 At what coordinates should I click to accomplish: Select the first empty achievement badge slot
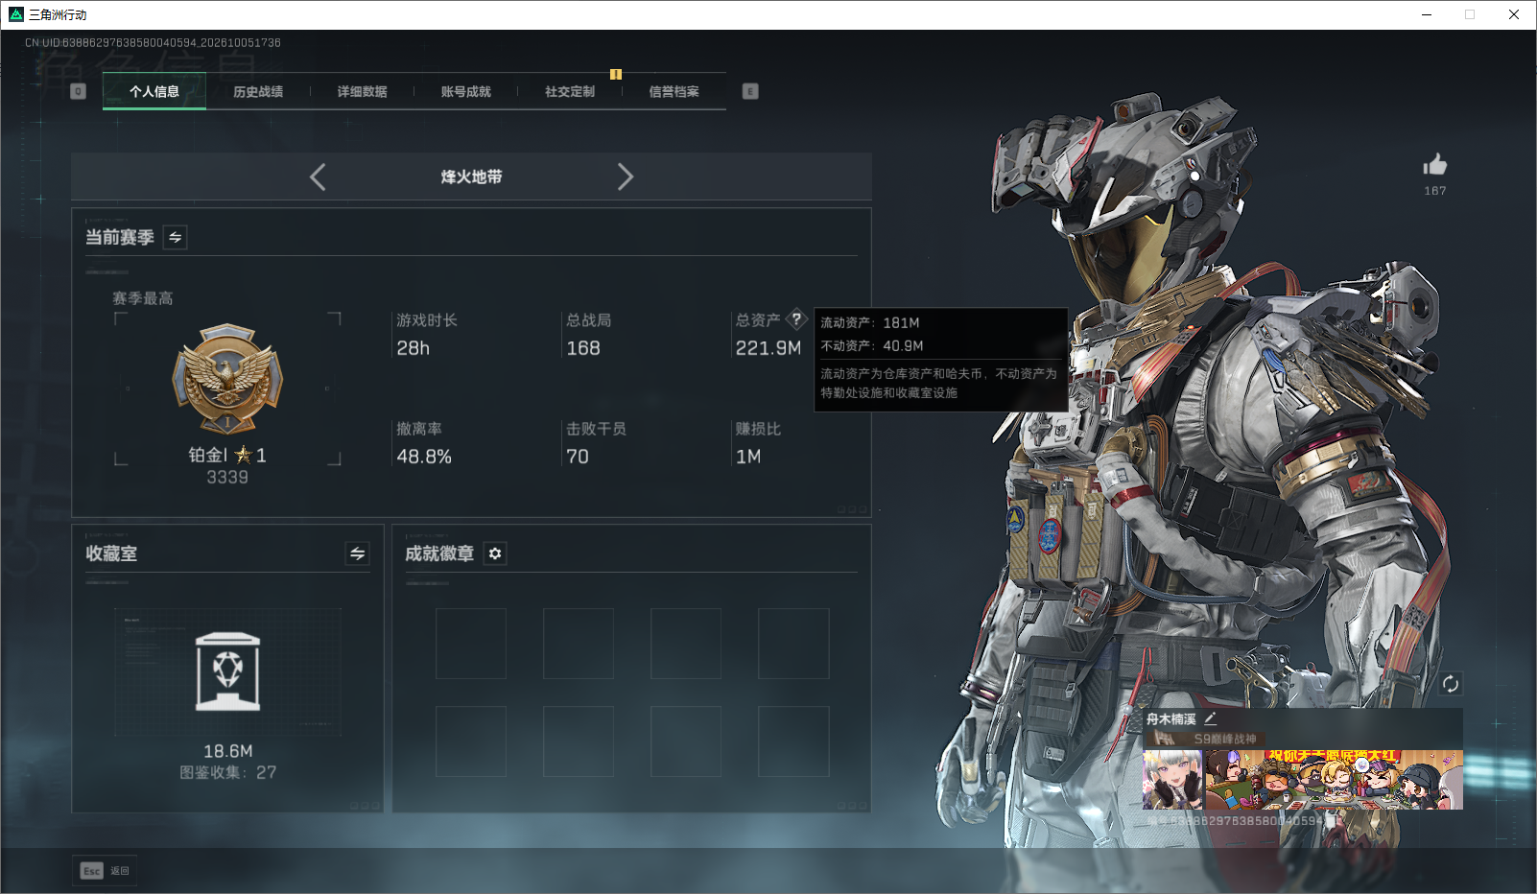471,644
